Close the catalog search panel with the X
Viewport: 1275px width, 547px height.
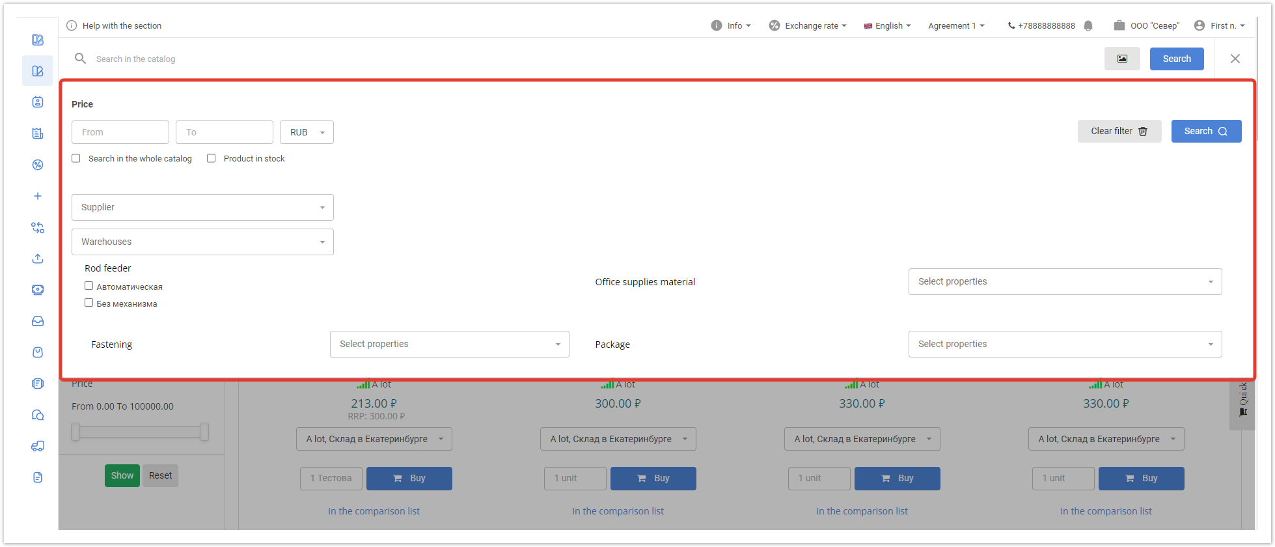point(1235,59)
